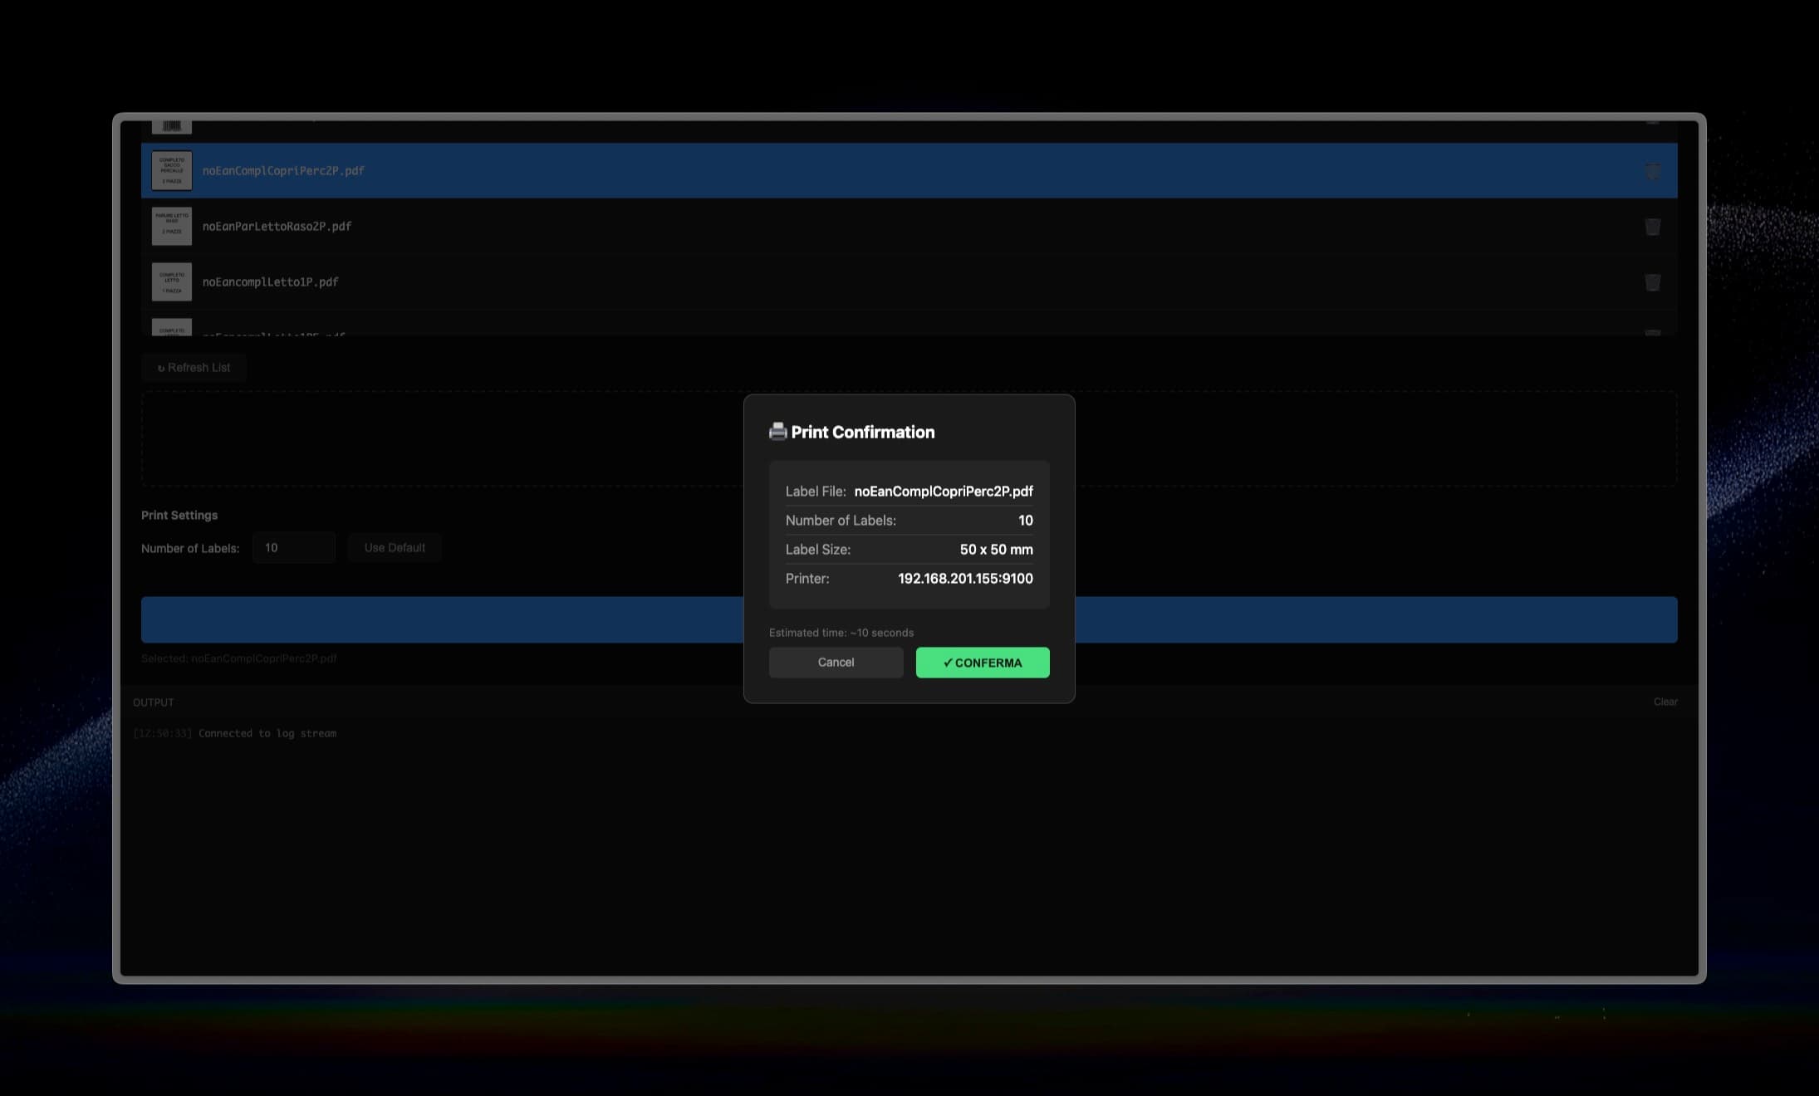Clear the output log
1819x1096 pixels.
tap(1665, 702)
